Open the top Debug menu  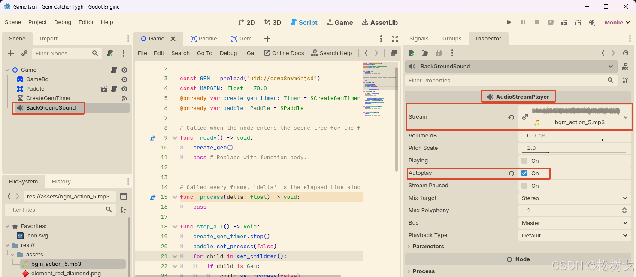(x=63, y=22)
